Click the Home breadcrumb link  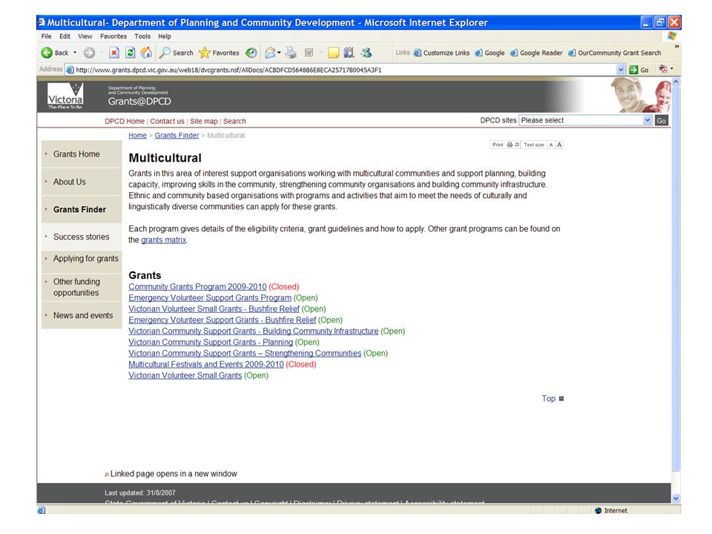pyautogui.click(x=137, y=135)
